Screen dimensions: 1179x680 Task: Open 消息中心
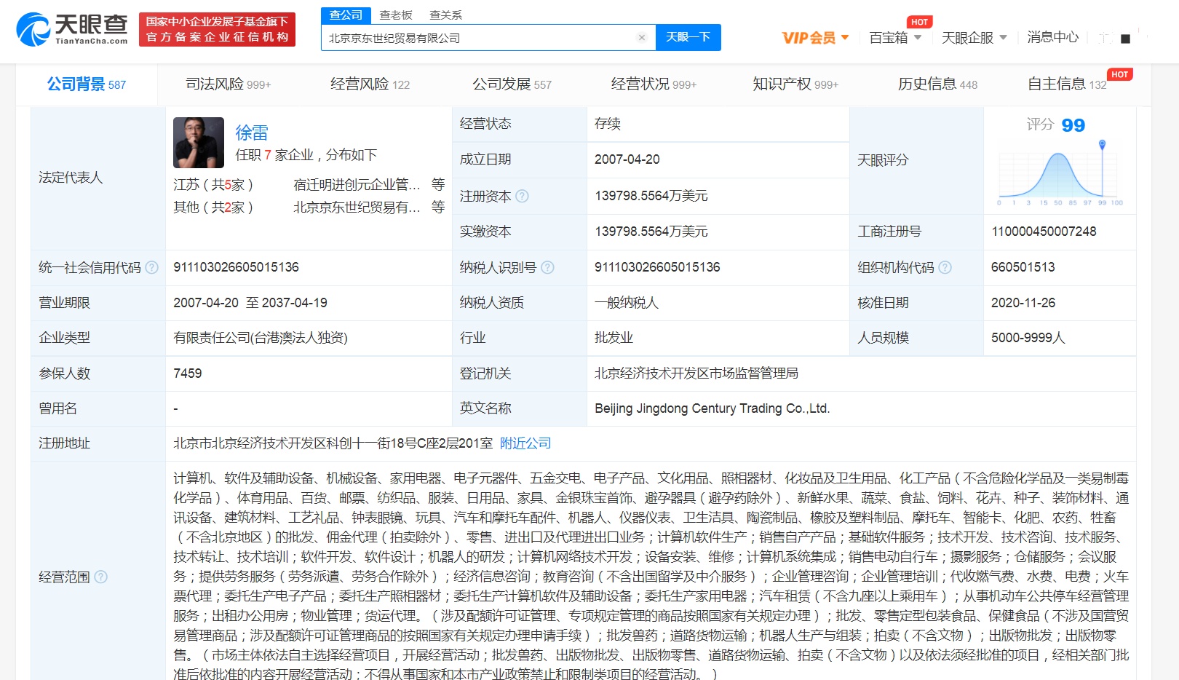tap(1052, 37)
